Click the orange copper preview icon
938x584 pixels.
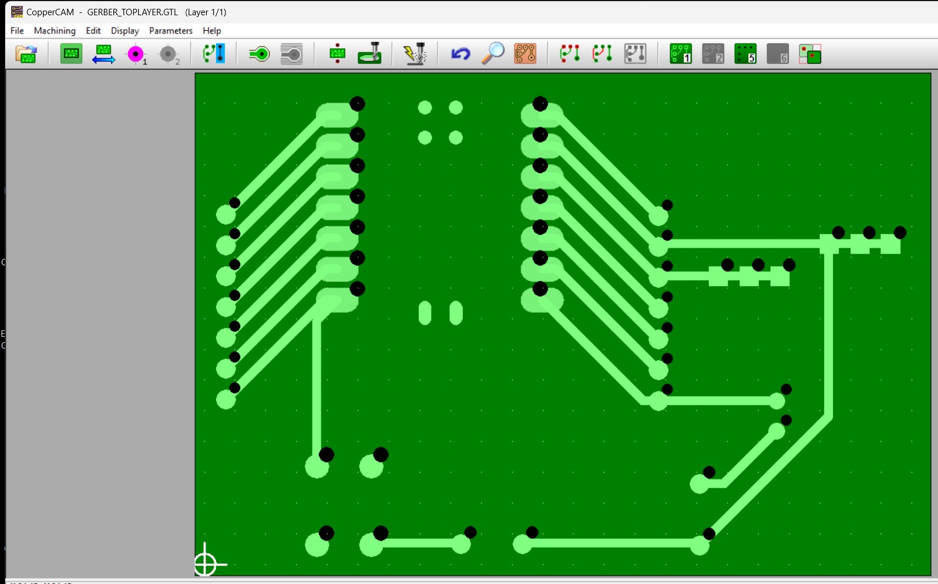pyautogui.click(x=525, y=54)
